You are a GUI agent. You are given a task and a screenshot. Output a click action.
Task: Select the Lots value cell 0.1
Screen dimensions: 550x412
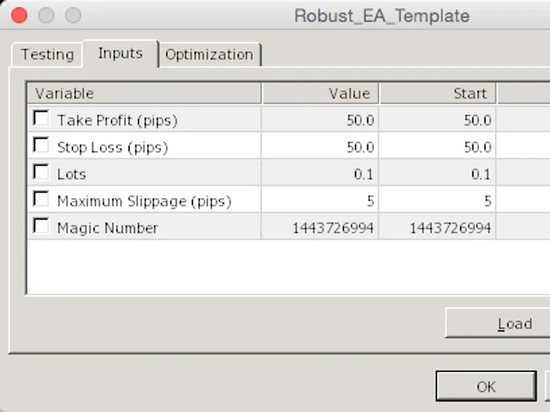point(320,174)
